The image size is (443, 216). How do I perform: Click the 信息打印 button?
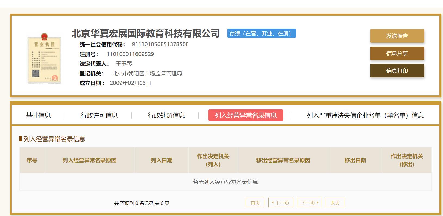tap(397, 71)
